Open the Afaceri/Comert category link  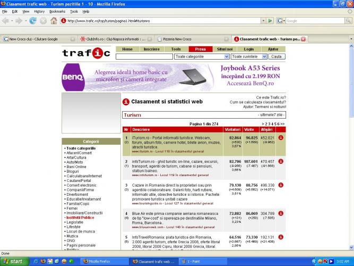click(x=79, y=153)
